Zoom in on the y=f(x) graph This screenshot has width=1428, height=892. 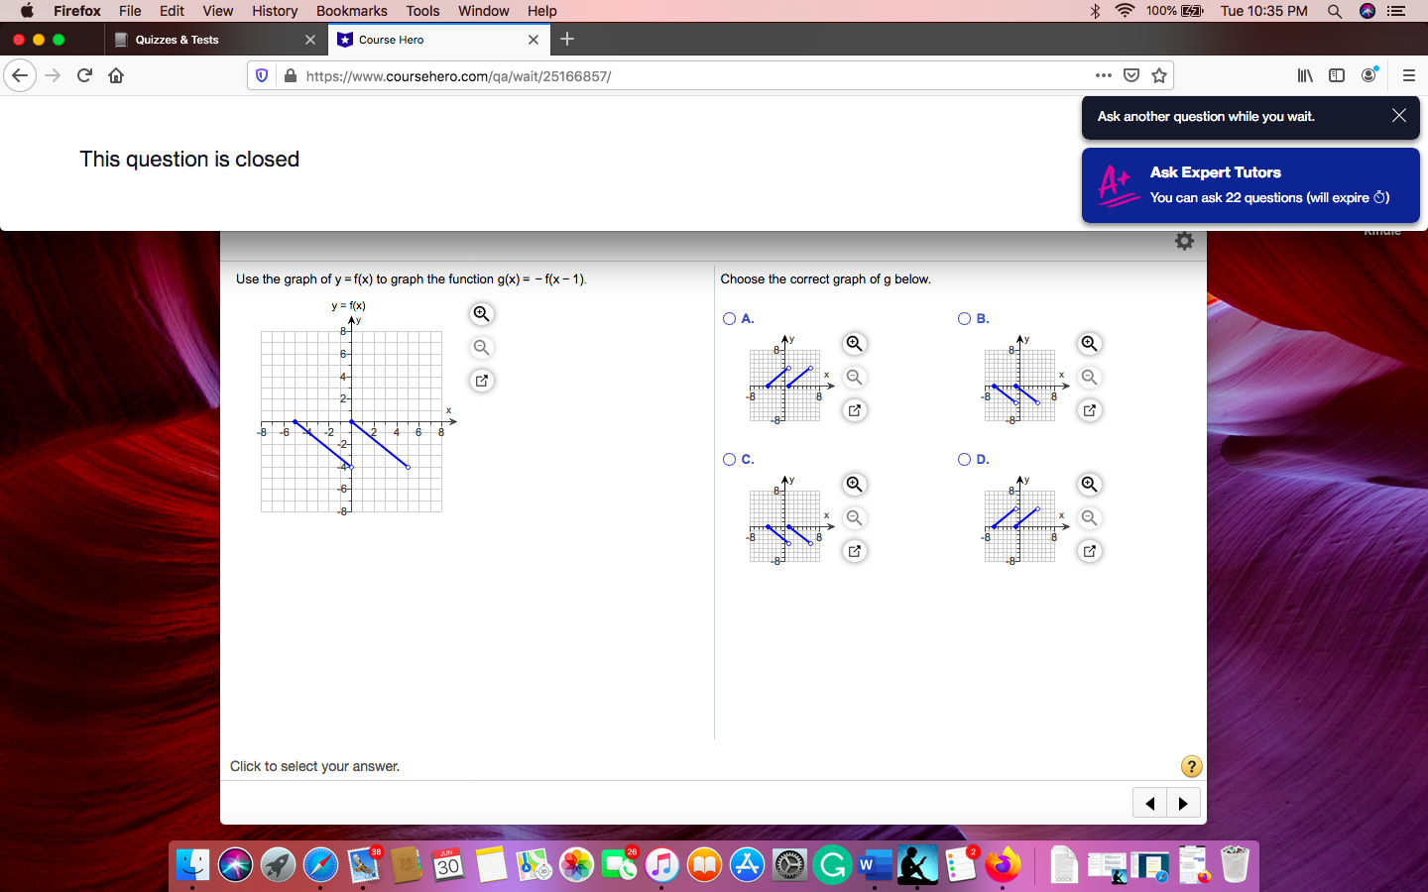click(x=481, y=314)
